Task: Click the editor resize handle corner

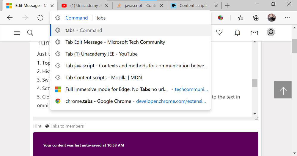Action: [x=257, y=118]
